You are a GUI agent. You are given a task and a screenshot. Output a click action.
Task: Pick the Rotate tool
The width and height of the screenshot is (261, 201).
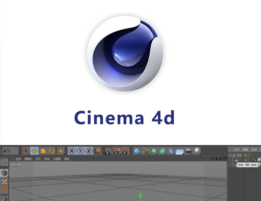(x=52, y=151)
